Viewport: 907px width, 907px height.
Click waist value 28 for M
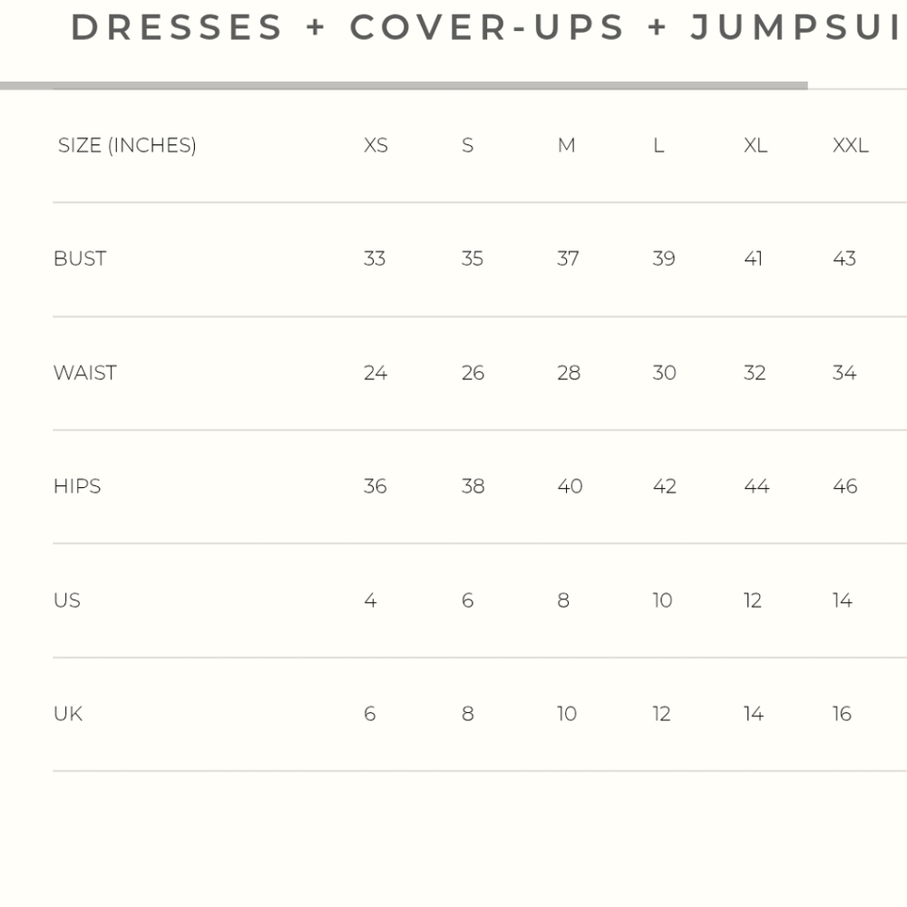[x=569, y=373]
